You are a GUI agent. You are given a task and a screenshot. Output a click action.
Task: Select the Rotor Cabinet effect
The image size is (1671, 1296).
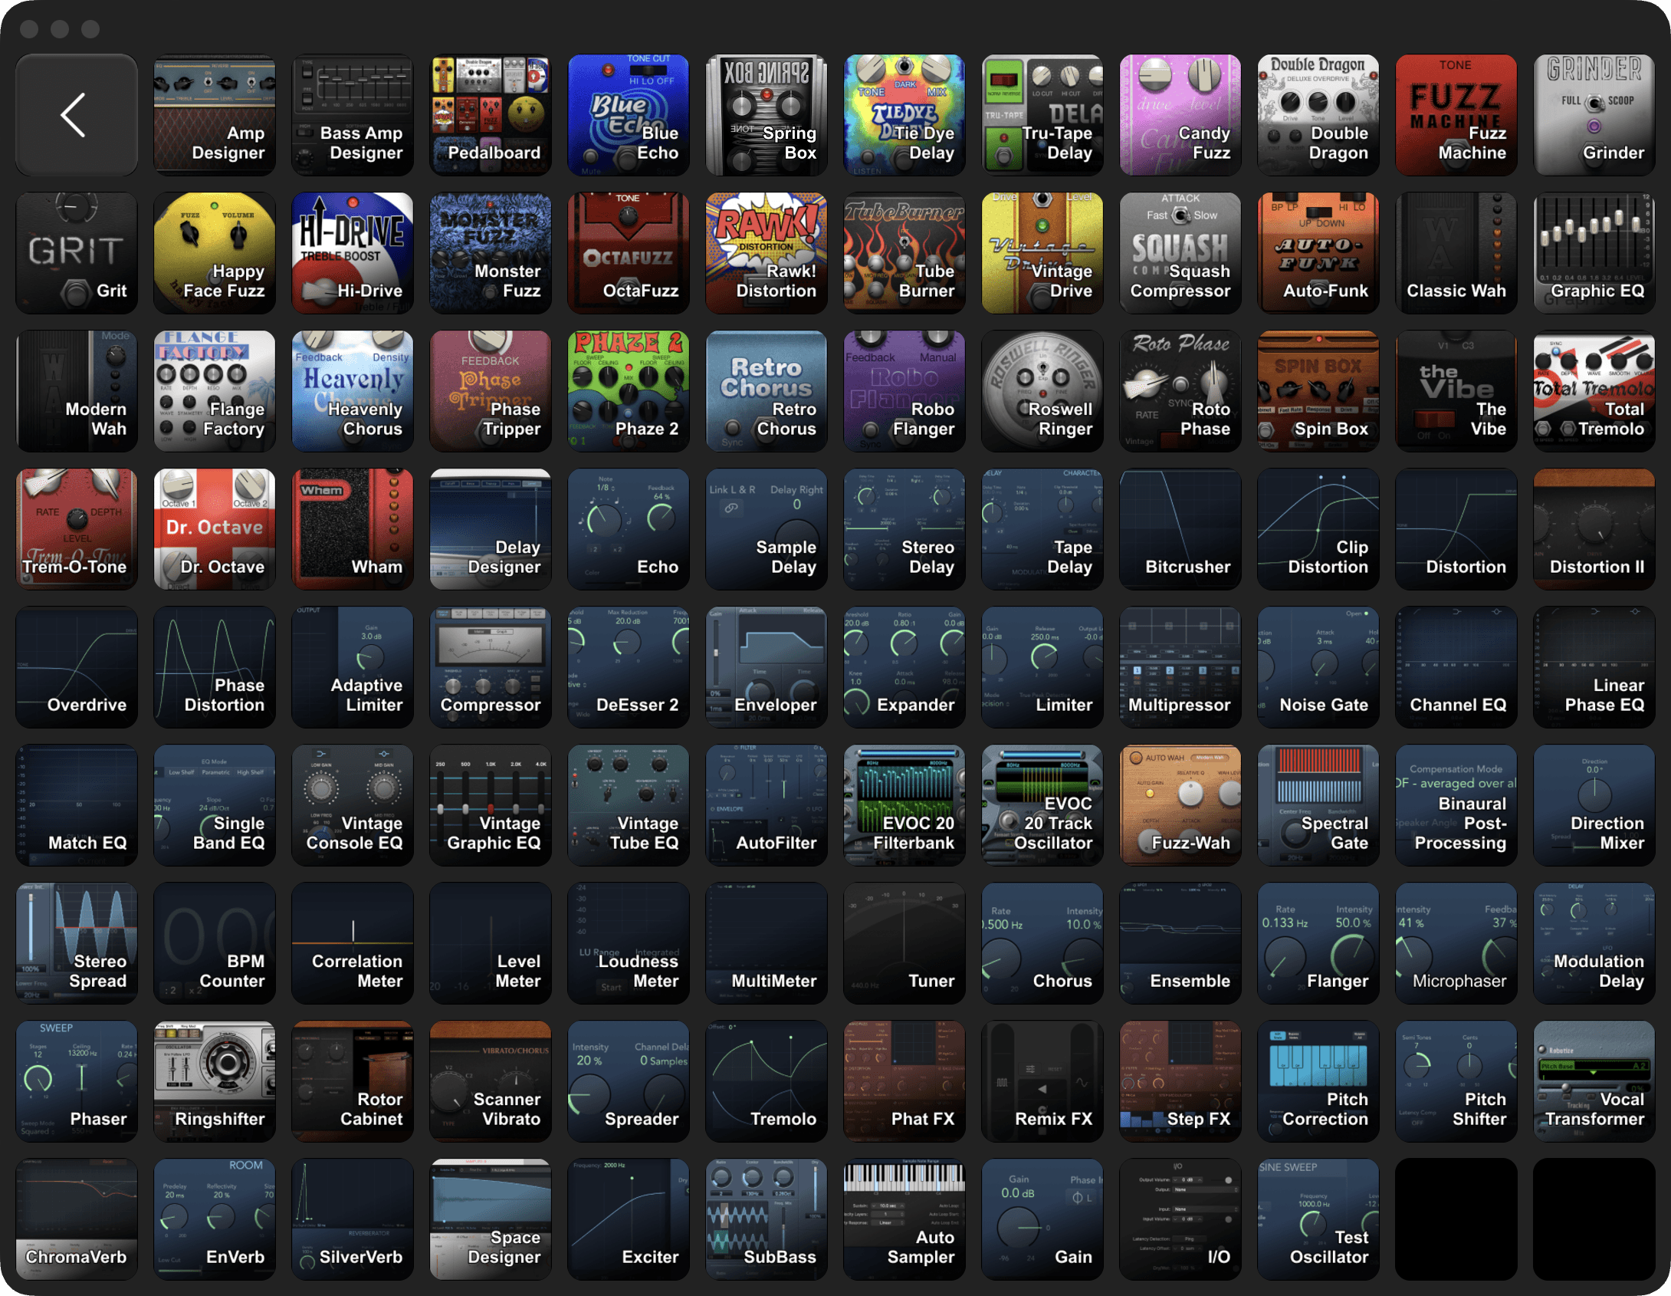pos(353,1081)
